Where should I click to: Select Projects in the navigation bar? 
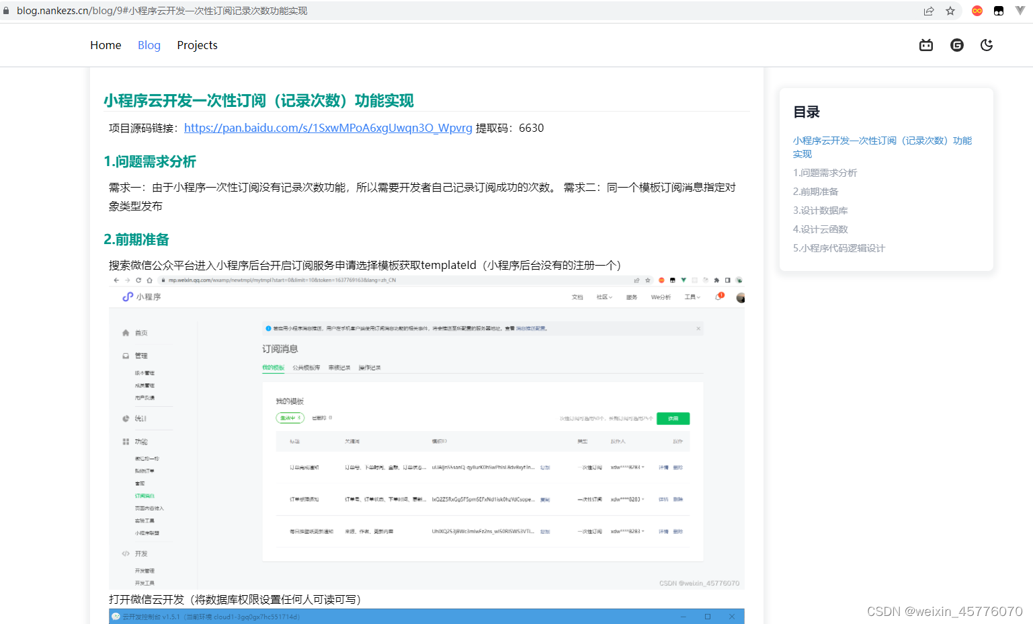(x=197, y=45)
